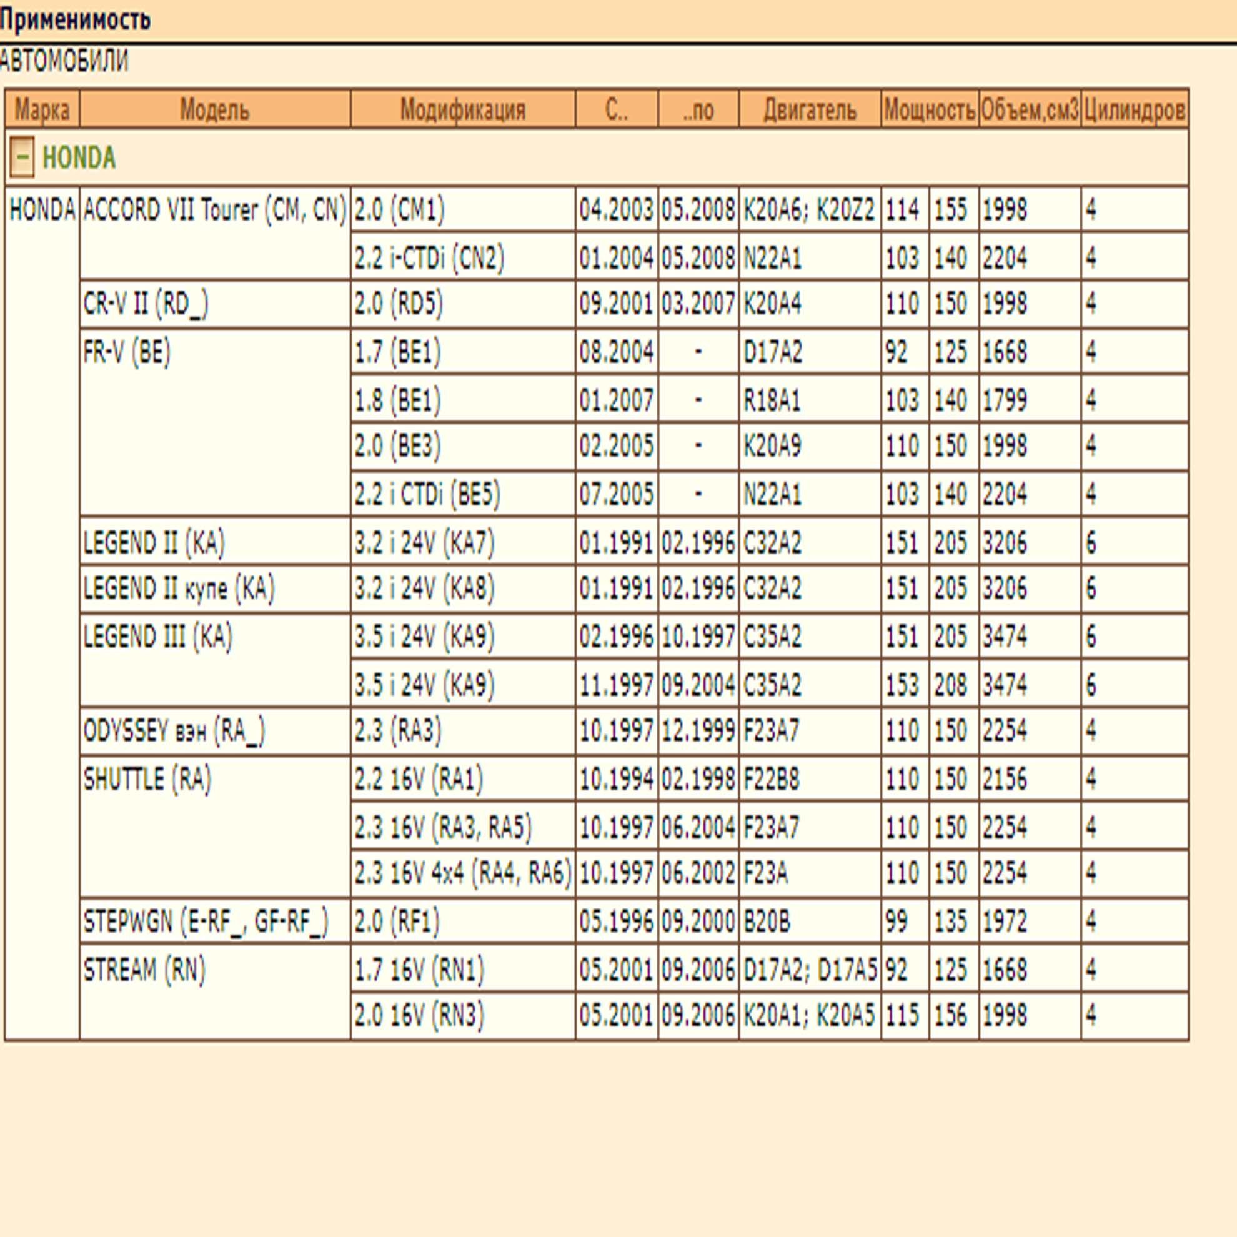
Task: Click engine code K20A1; K20A5
Action: (808, 1015)
